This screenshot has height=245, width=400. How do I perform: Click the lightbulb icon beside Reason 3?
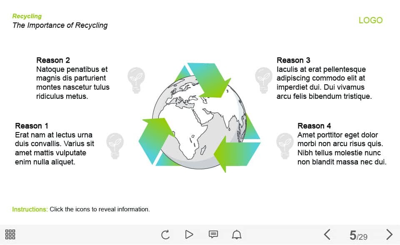click(x=263, y=80)
